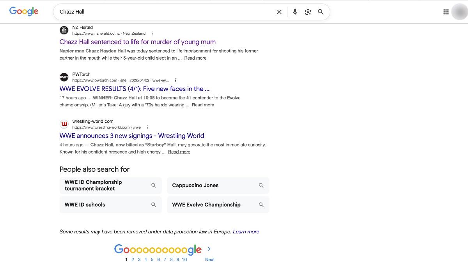The image size is (468, 263).
Task: Go to search results page 3
Action: pos(139,259)
